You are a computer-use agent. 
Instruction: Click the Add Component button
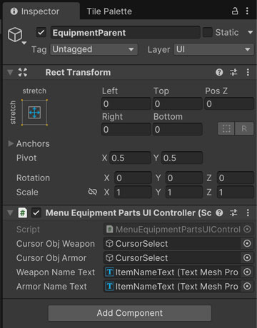(130, 313)
